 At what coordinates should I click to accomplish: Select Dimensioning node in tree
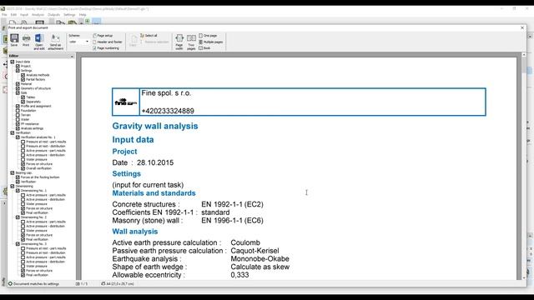pyautogui.click(x=24, y=186)
